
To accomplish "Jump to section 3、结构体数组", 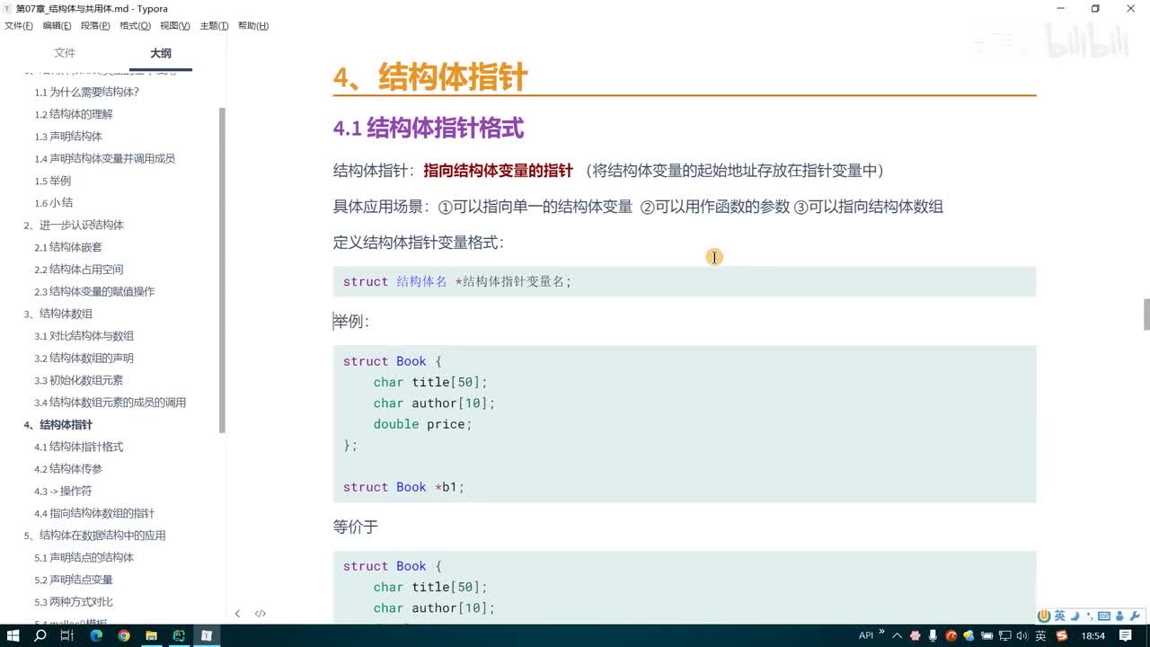I will 57,314.
